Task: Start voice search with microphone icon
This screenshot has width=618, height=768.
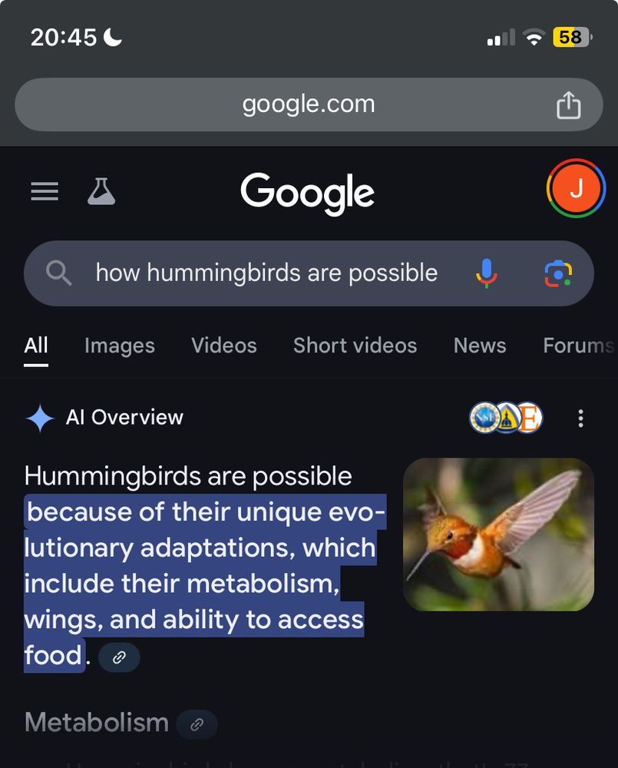Action: 486,273
